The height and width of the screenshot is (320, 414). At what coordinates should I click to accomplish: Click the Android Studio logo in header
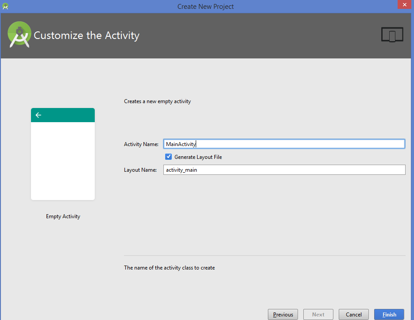pos(19,35)
